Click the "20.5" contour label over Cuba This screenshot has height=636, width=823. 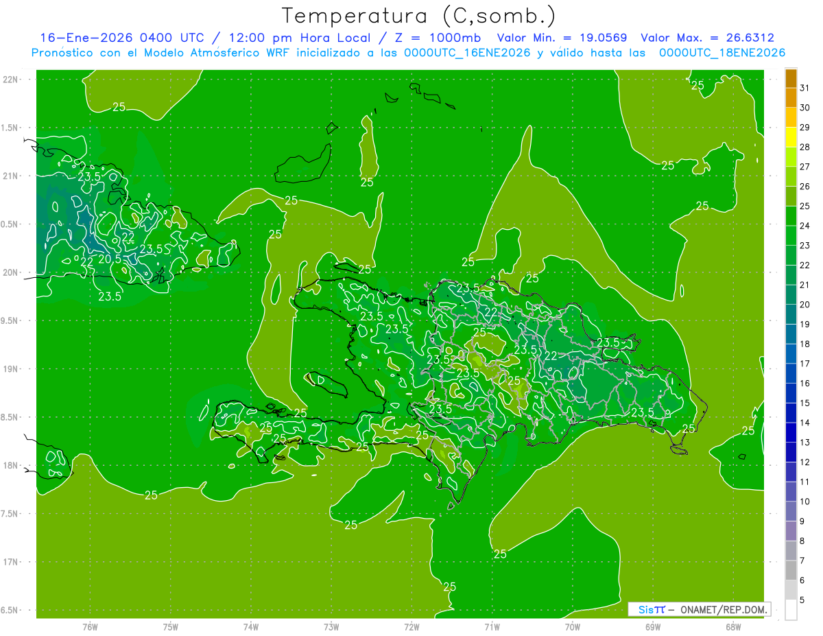coord(110,259)
